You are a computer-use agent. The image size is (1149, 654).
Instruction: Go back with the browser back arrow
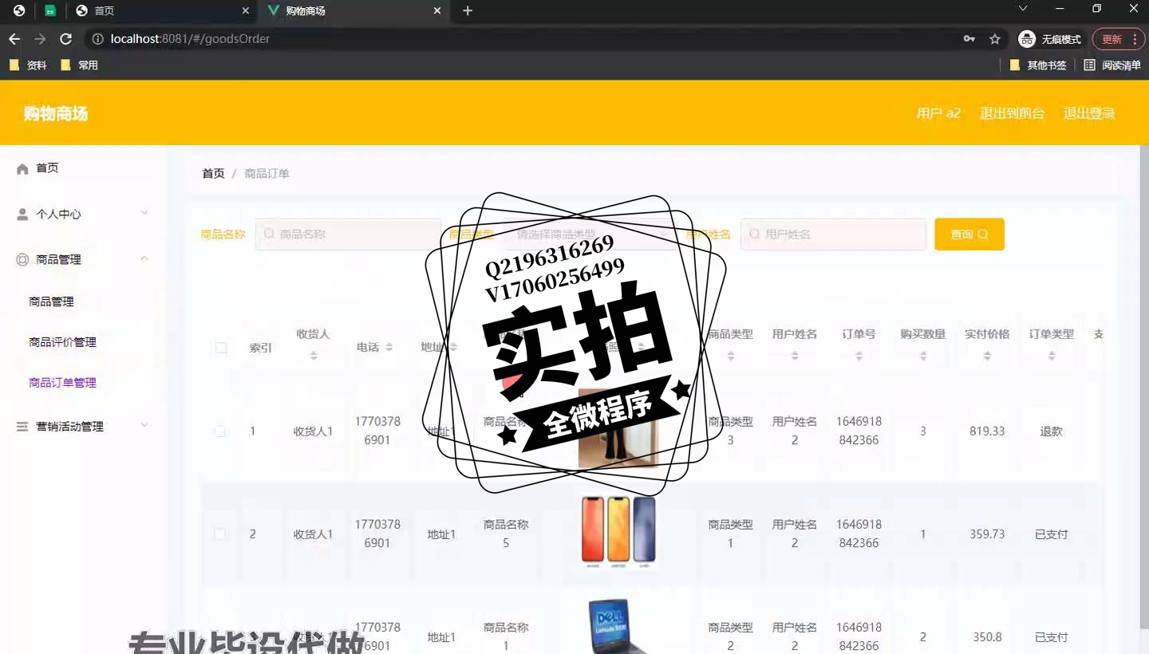(14, 39)
